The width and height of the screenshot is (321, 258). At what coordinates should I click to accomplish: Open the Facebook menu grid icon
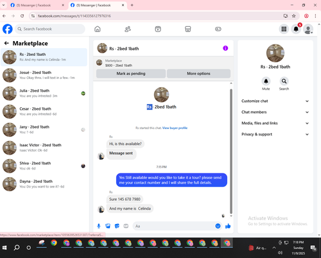[x=284, y=29]
